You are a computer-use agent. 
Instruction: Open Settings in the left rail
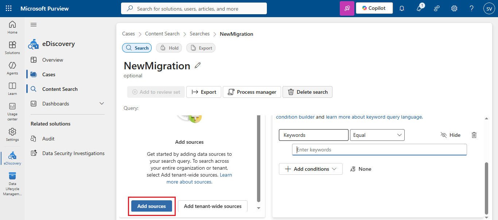pos(12,135)
